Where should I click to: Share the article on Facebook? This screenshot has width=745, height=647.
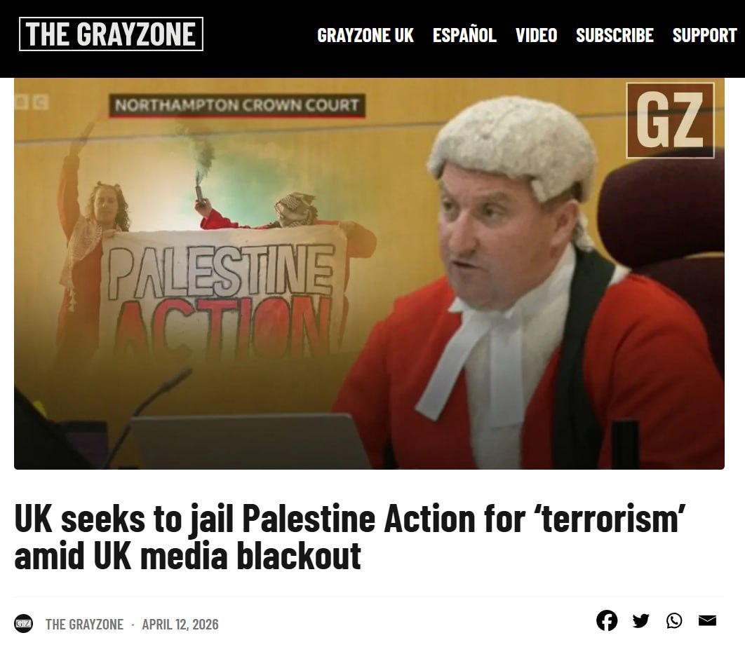point(607,620)
